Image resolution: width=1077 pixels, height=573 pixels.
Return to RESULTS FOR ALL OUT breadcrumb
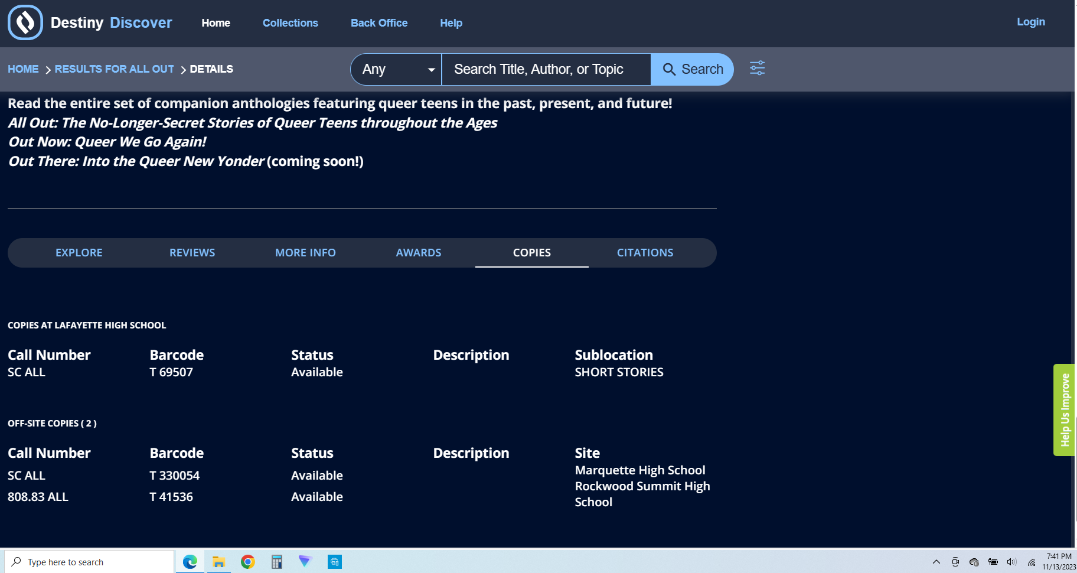point(114,69)
